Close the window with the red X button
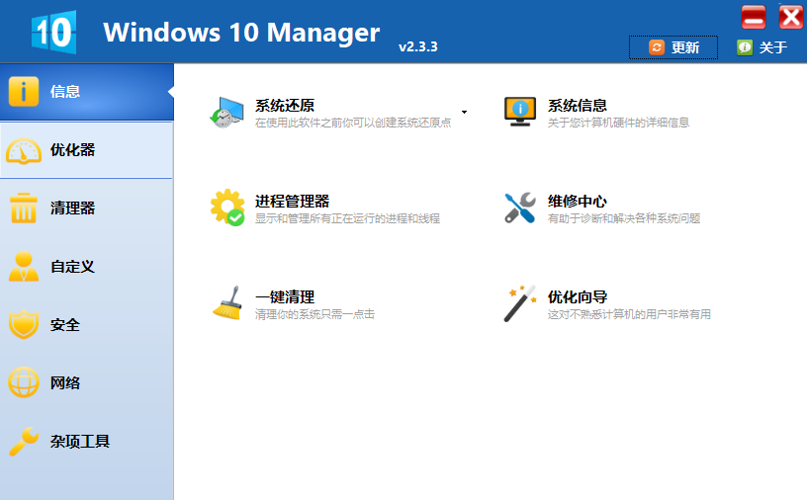807x500 pixels. 790,17
